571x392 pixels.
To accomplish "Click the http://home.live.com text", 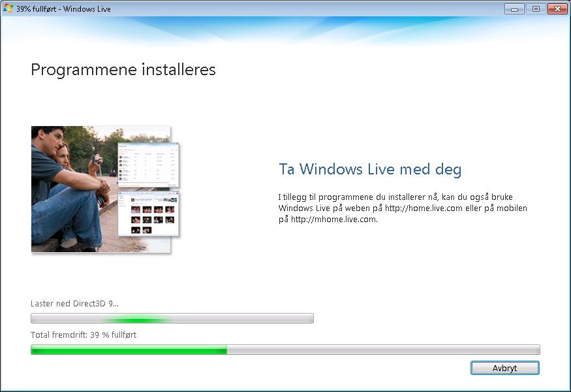I will tap(424, 208).
